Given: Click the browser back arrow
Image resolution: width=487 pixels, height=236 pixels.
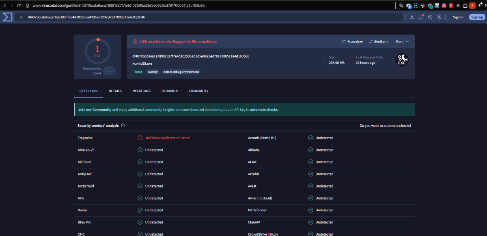Looking at the screenshot, I should (4, 6).
